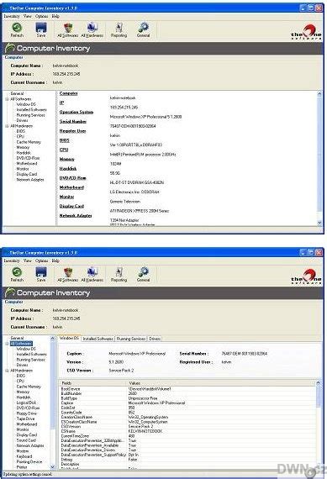Click Network Adapter link in top window details

[x=76, y=216]
